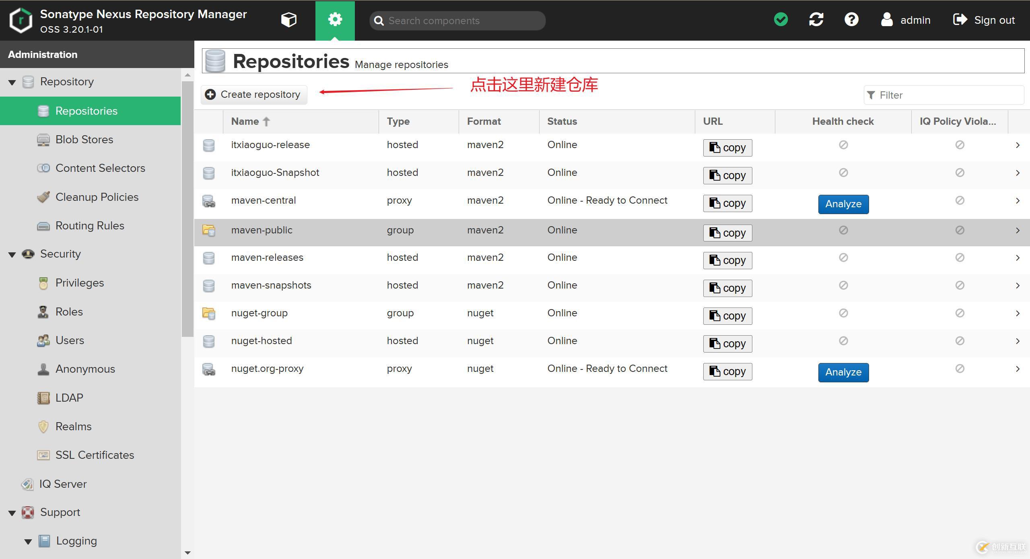Copy URL of nuget.org-proxy
The width and height of the screenshot is (1030, 559).
point(727,371)
